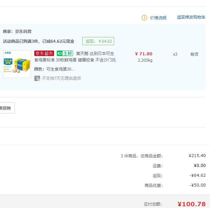This screenshot has width=210, height=208.
Task: Select the product price ¥71.80
Action: point(144,54)
